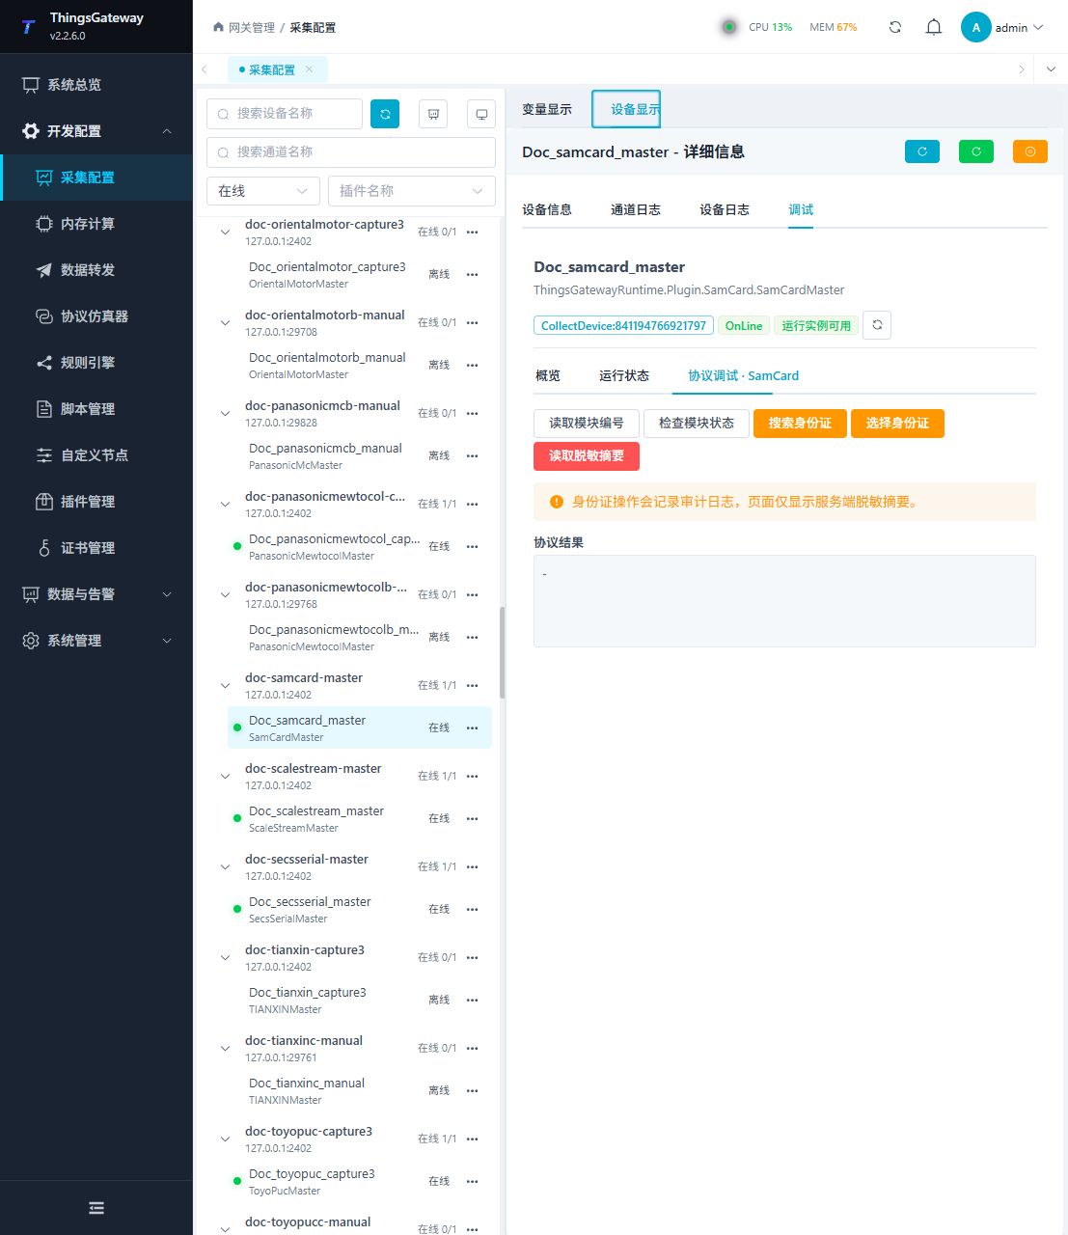
Task: Click the refresh icon beside 运行实例可用
Action: pos(877,325)
